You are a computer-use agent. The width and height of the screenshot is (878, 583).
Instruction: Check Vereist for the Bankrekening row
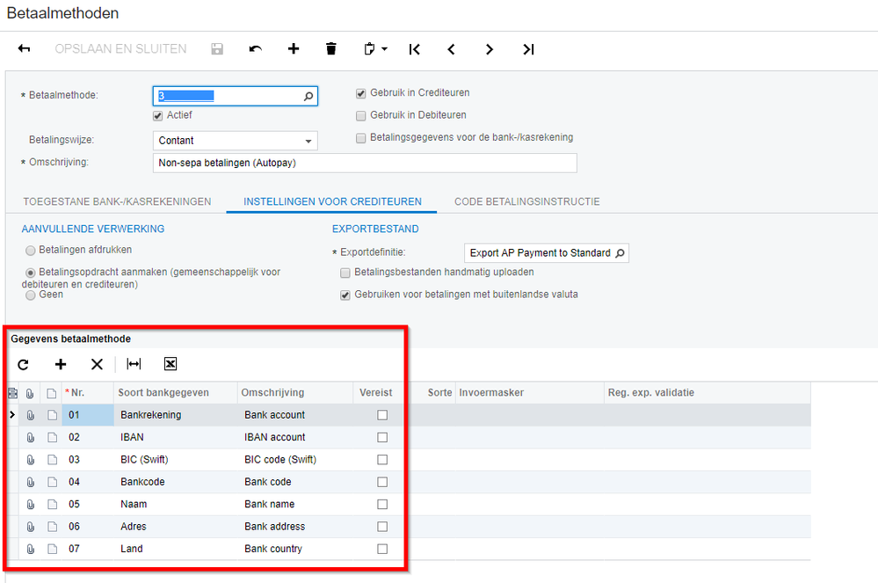(382, 415)
